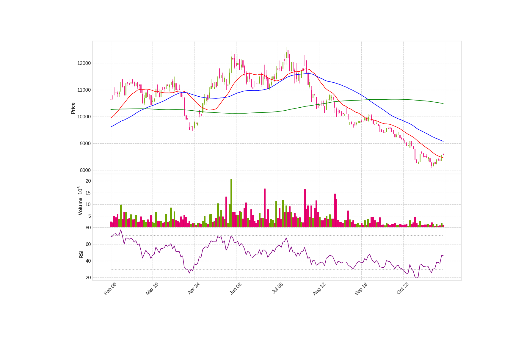Click the 'Oct 23' date label
513x342 pixels.
pos(403,289)
